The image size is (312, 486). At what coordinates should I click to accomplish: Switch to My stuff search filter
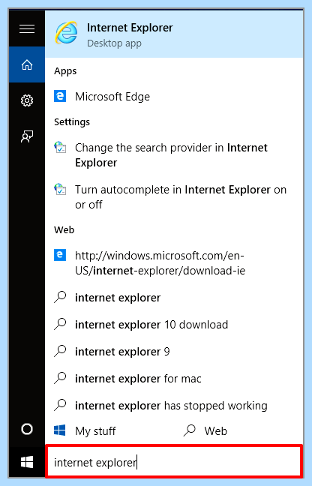[x=85, y=430]
